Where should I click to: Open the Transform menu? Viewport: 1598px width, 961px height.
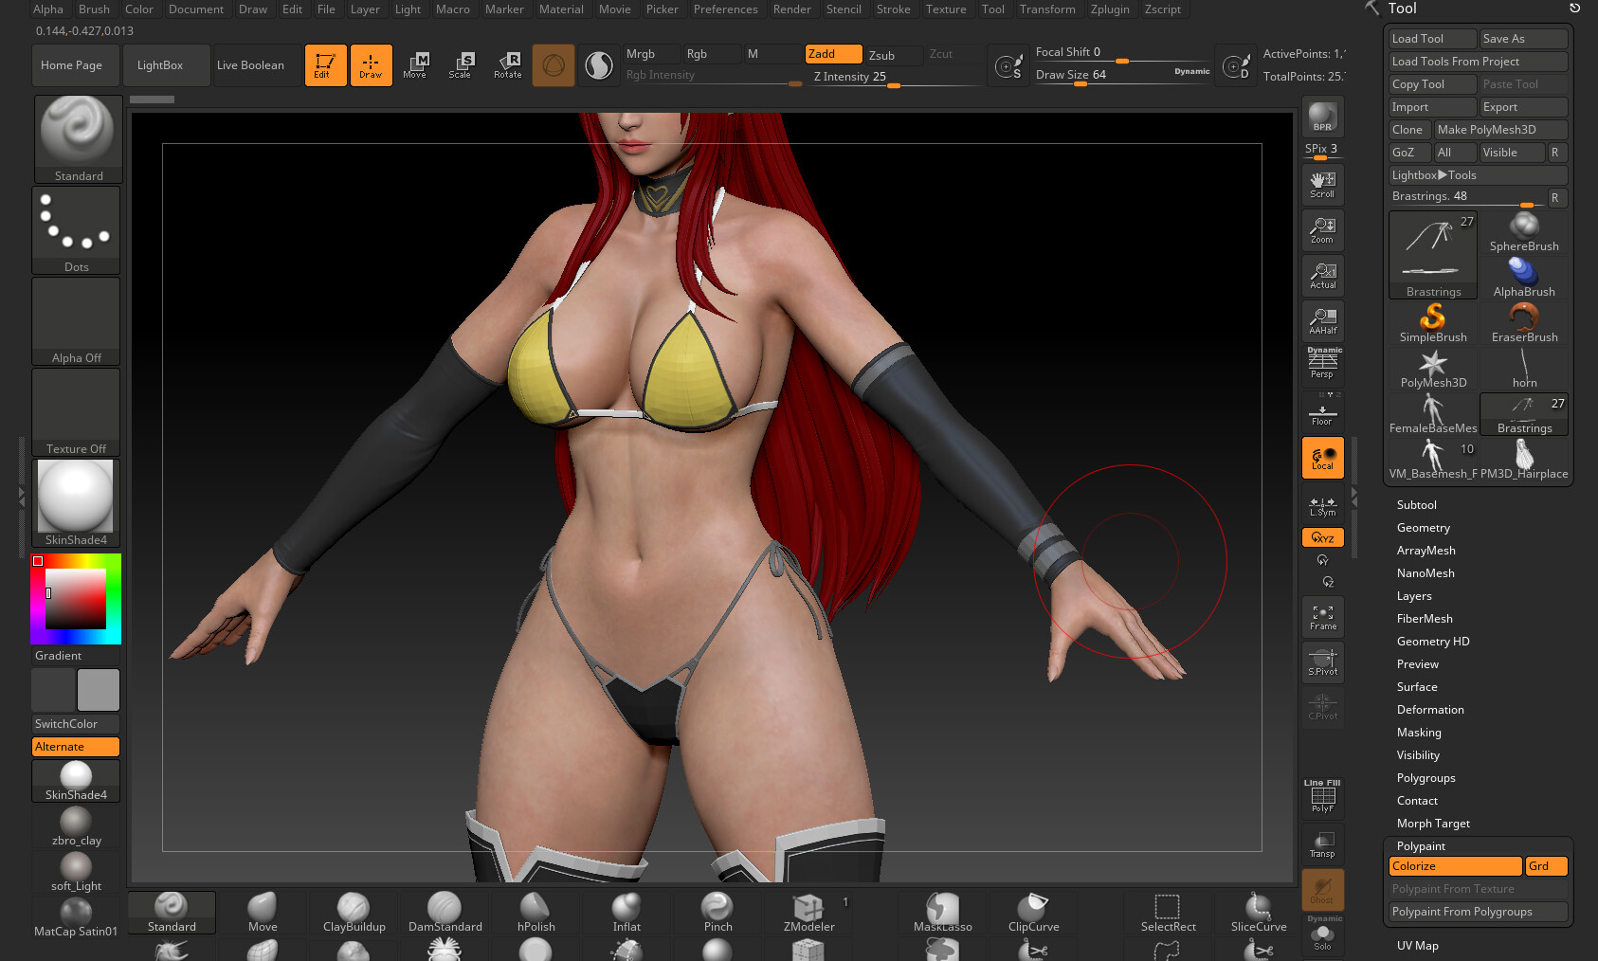[1047, 9]
